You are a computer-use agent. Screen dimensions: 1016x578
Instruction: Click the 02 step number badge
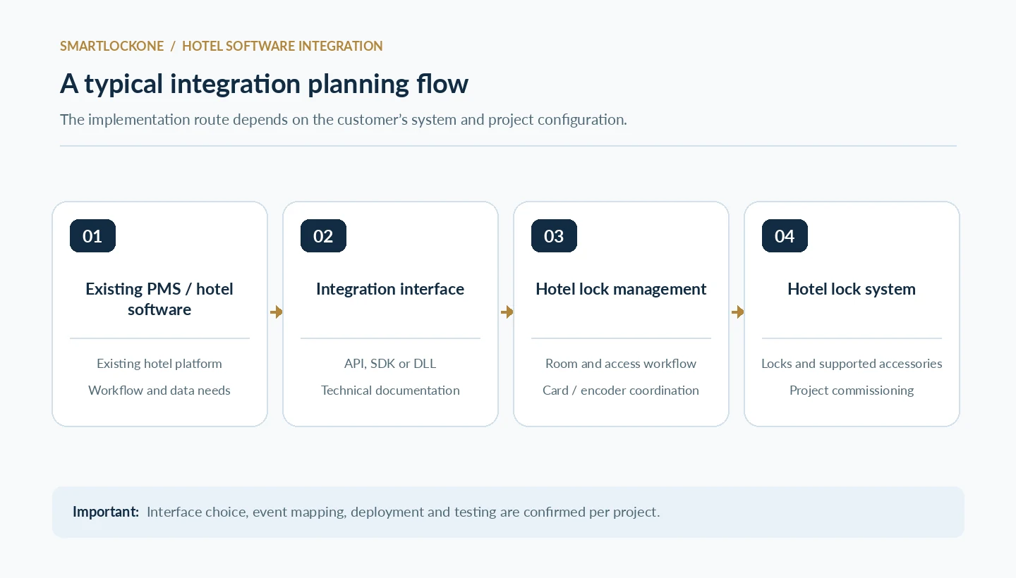pyautogui.click(x=323, y=235)
